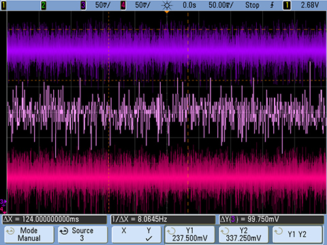The width and height of the screenshot is (327, 245).
Task: Click the orange trigger time marker triangle
Action: [167, 12]
